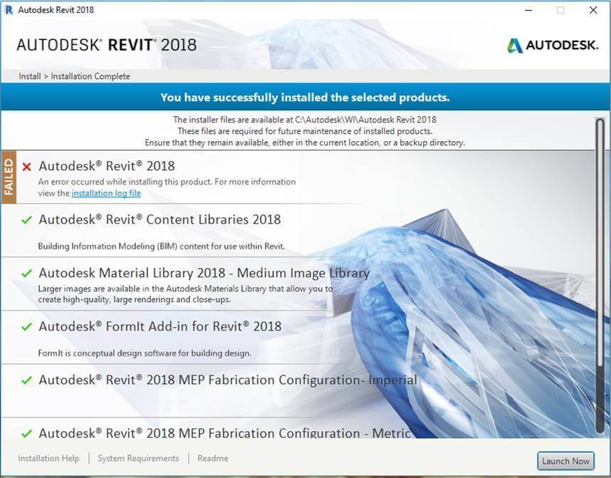Select the Autodesk Revit 2018 product title

click(106, 166)
